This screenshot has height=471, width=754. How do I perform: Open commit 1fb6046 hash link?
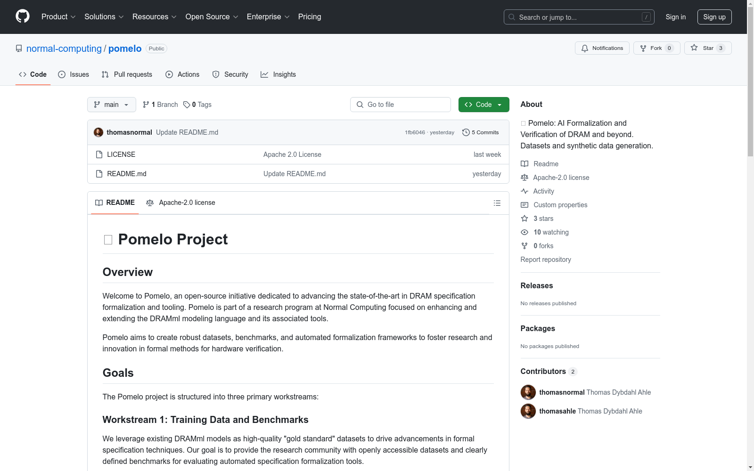point(415,132)
